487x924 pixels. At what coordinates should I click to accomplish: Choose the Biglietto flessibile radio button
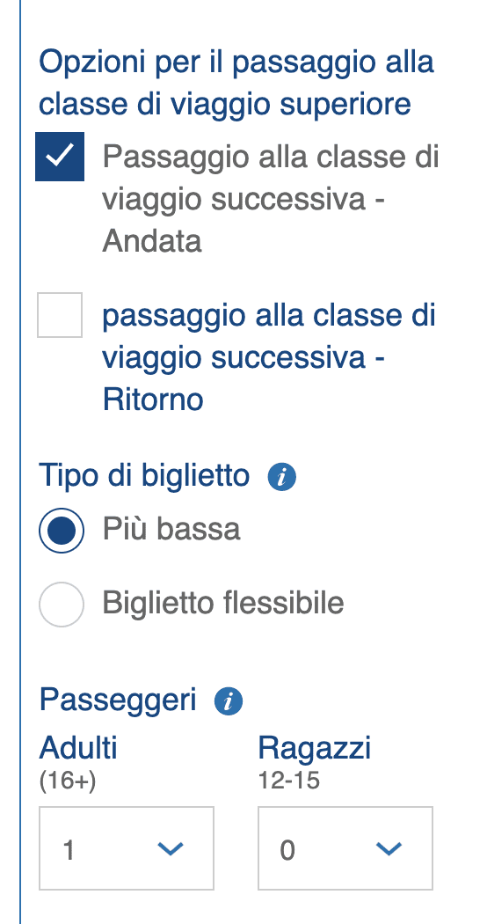(62, 604)
